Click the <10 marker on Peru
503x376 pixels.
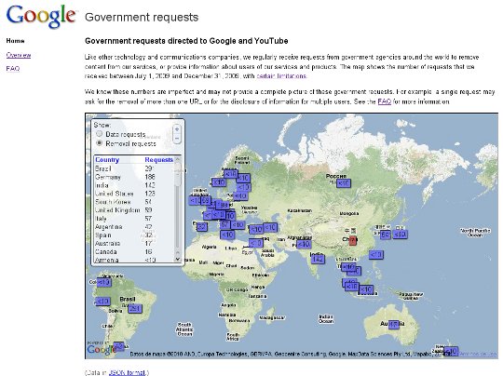[x=102, y=302]
